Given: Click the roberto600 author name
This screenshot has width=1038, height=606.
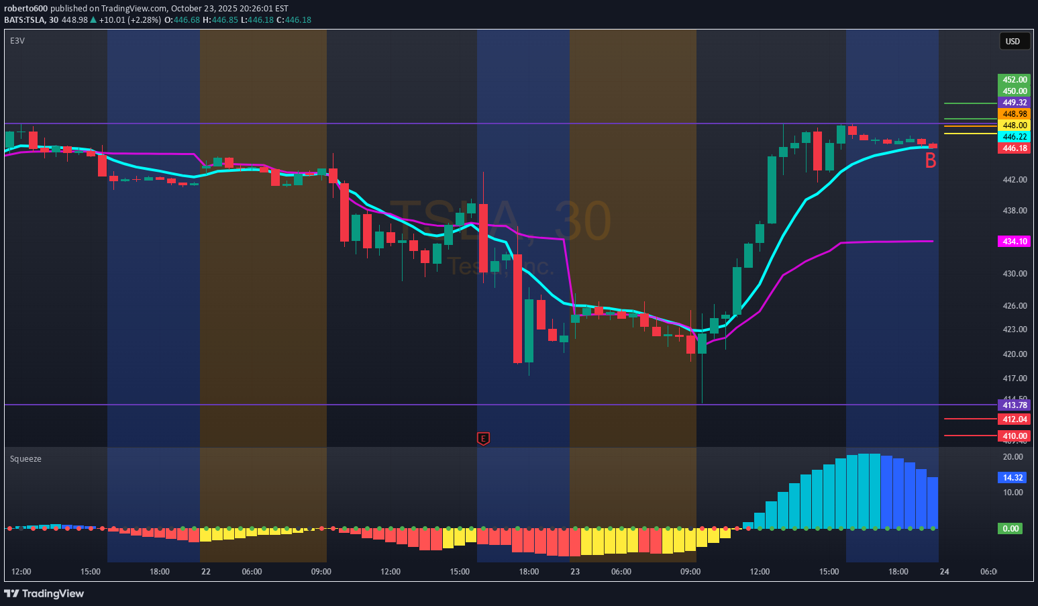Looking at the screenshot, I should tap(25, 9).
